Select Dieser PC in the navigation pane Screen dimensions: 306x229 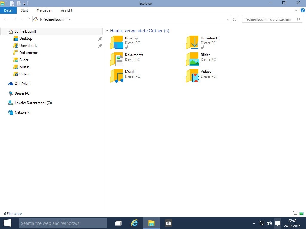tap(22, 93)
